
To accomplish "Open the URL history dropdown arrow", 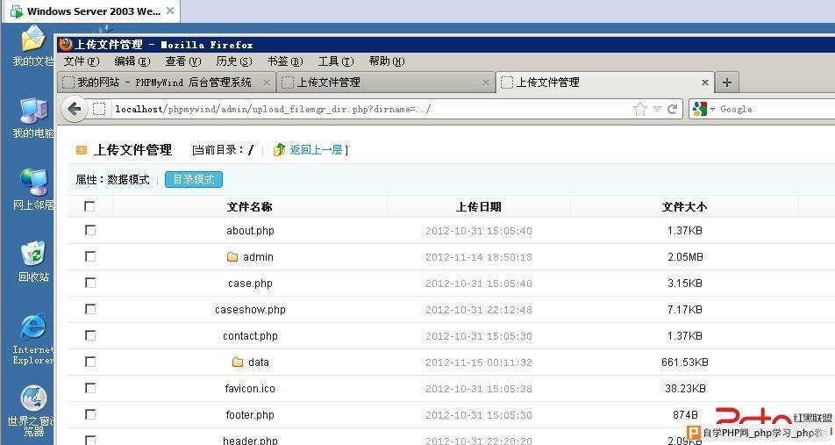I will 657,109.
